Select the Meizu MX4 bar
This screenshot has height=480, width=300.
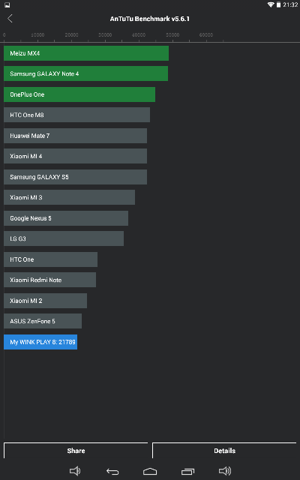tap(86, 53)
